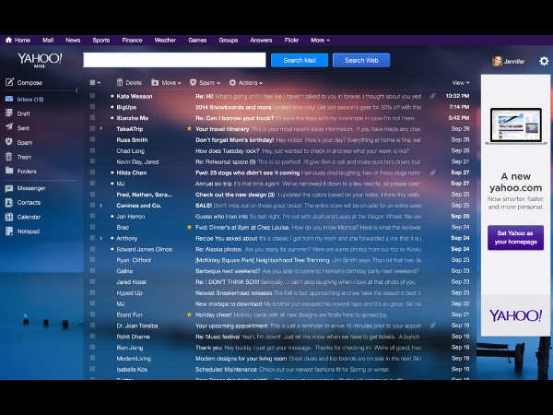The width and height of the screenshot is (553, 415).
Task: Expand the Canines and Co. conversation thread
Action: click(x=101, y=205)
